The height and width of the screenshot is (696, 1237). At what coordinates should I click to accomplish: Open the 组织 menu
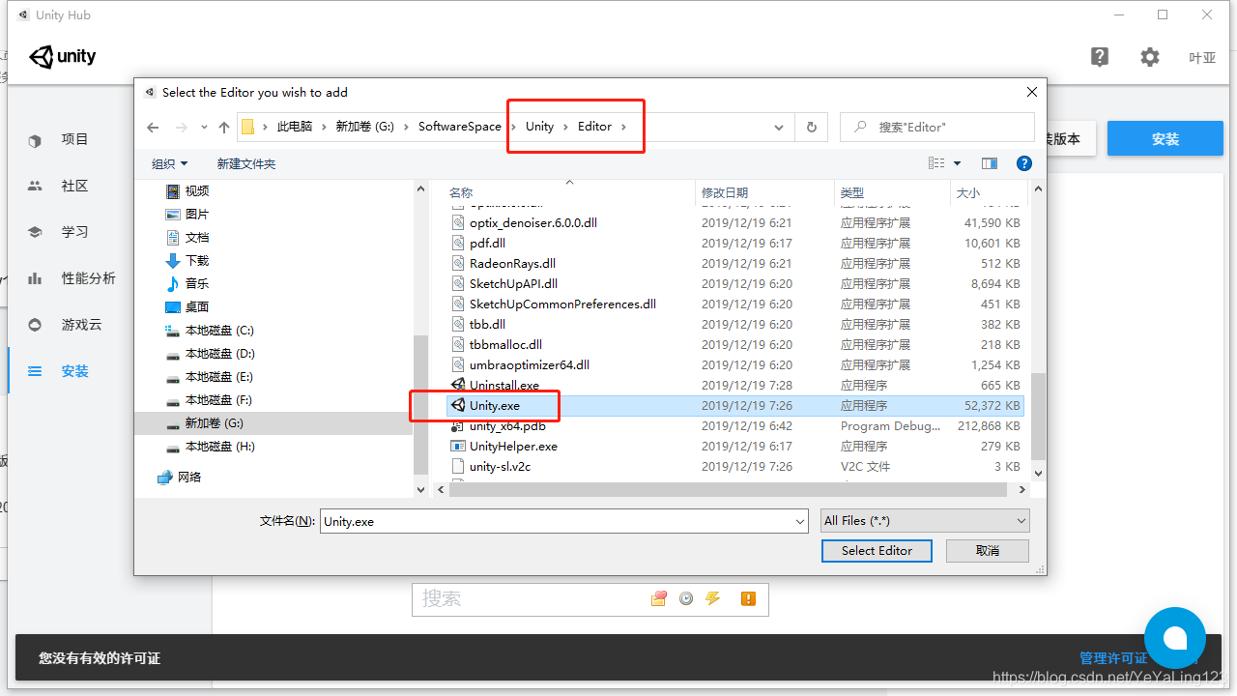(x=170, y=164)
